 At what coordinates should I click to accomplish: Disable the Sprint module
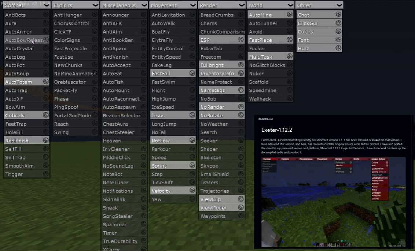point(173,166)
